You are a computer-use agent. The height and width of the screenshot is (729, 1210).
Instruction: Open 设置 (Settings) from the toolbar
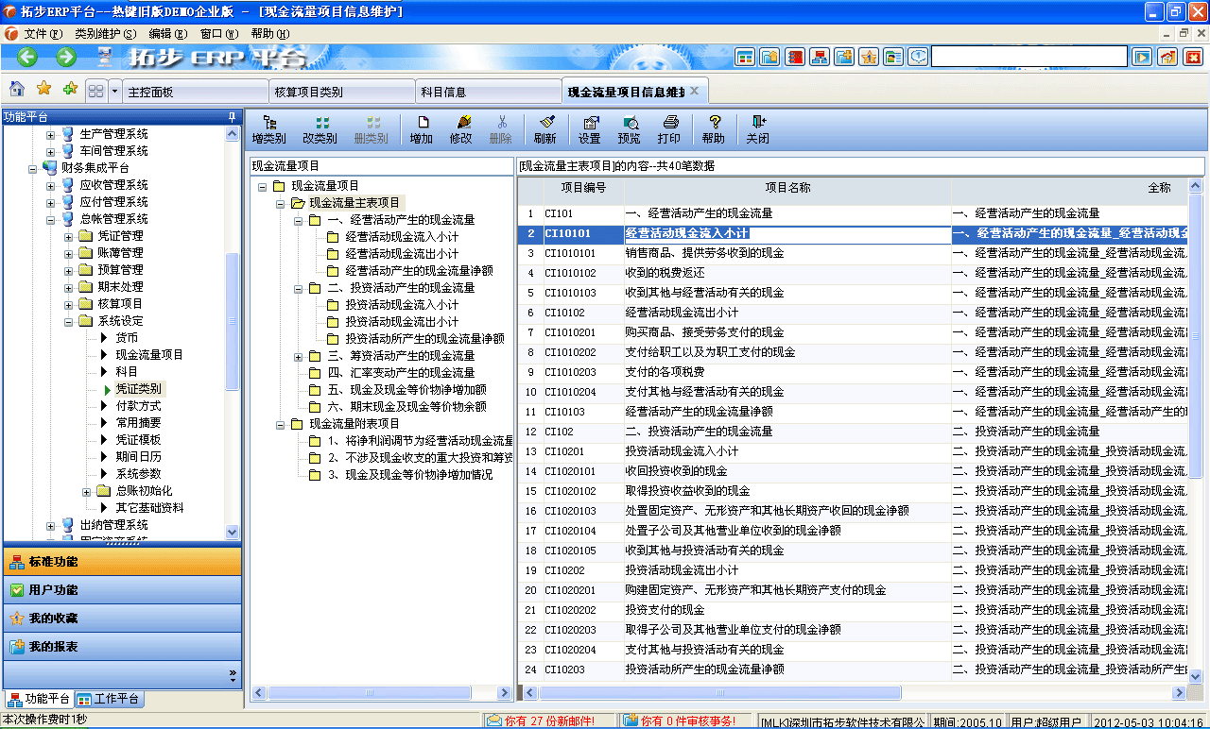[x=589, y=129]
